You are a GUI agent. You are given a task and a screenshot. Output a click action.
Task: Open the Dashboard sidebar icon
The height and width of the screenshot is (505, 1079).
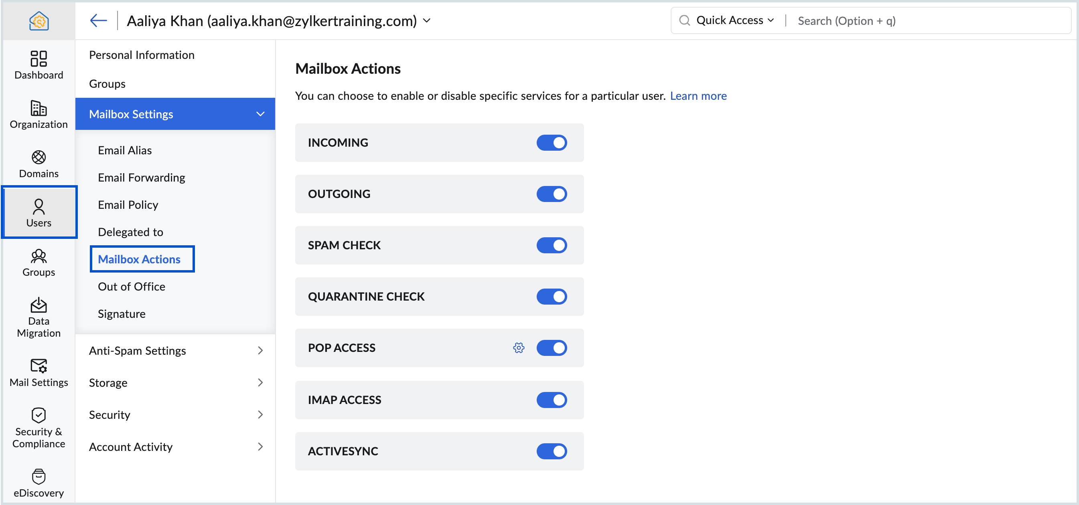(39, 65)
